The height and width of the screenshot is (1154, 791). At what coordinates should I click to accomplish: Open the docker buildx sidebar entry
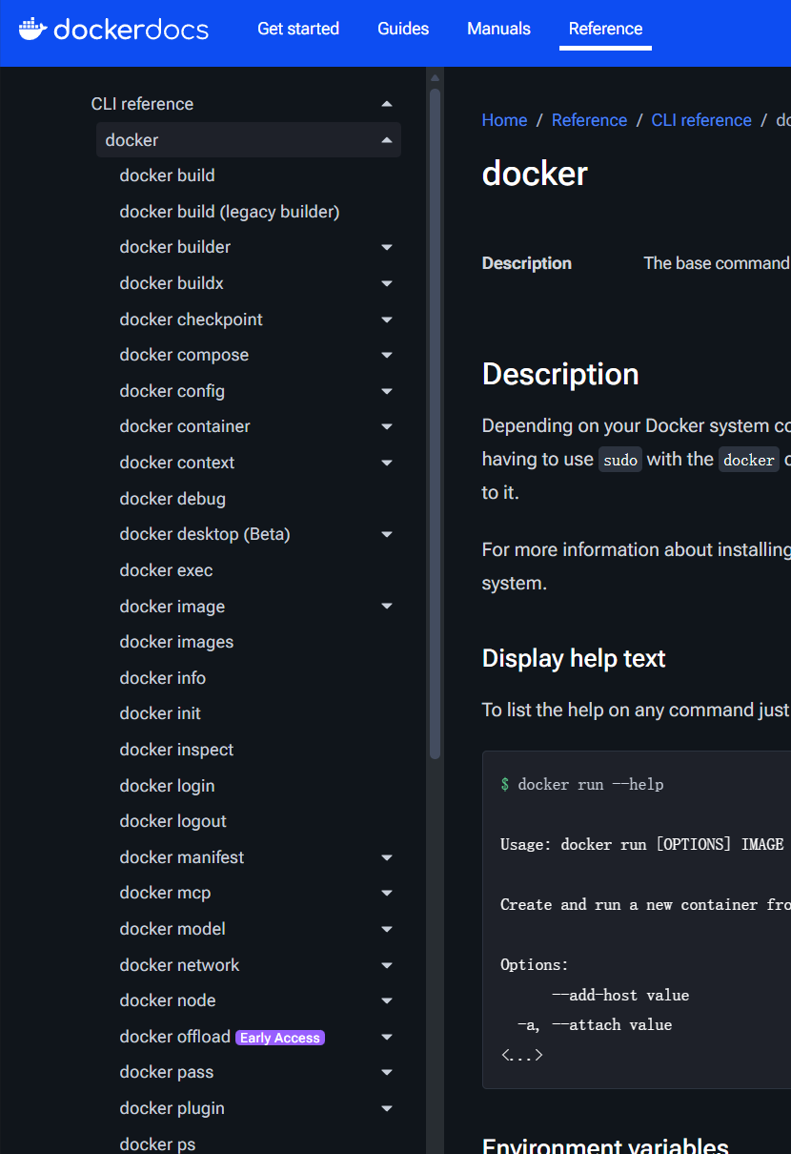click(172, 283)
